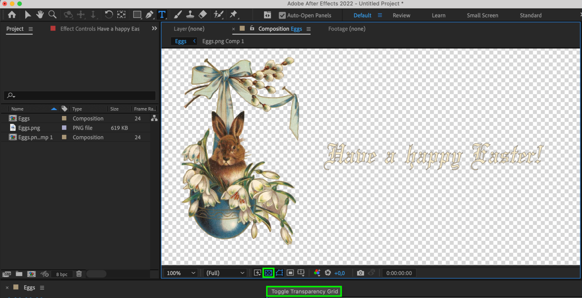This screenshot has width=582, height=298.
Task: Close the Composition Eggs panel tab
Action: pos(233,29)
